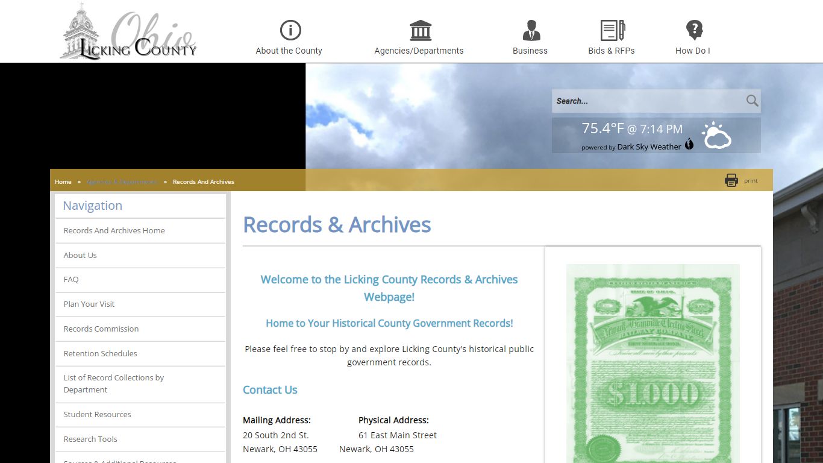Click the green $1,000 bond certificate image
This screenshot has height=463, width=823.
pos(652,364)
